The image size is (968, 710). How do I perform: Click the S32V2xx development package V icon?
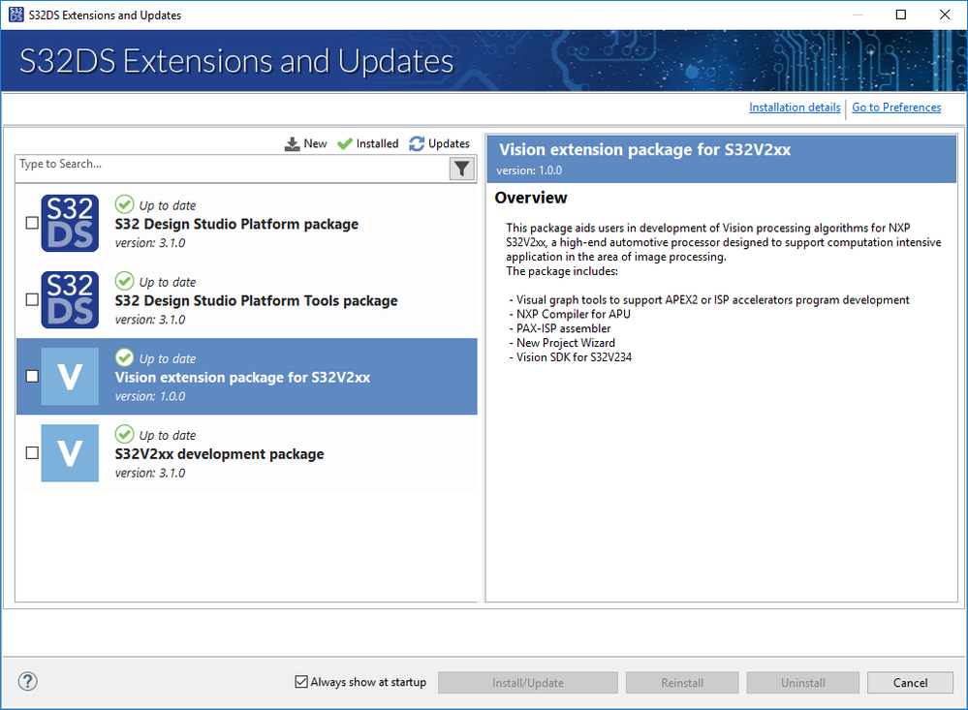[x=70, y=453]
